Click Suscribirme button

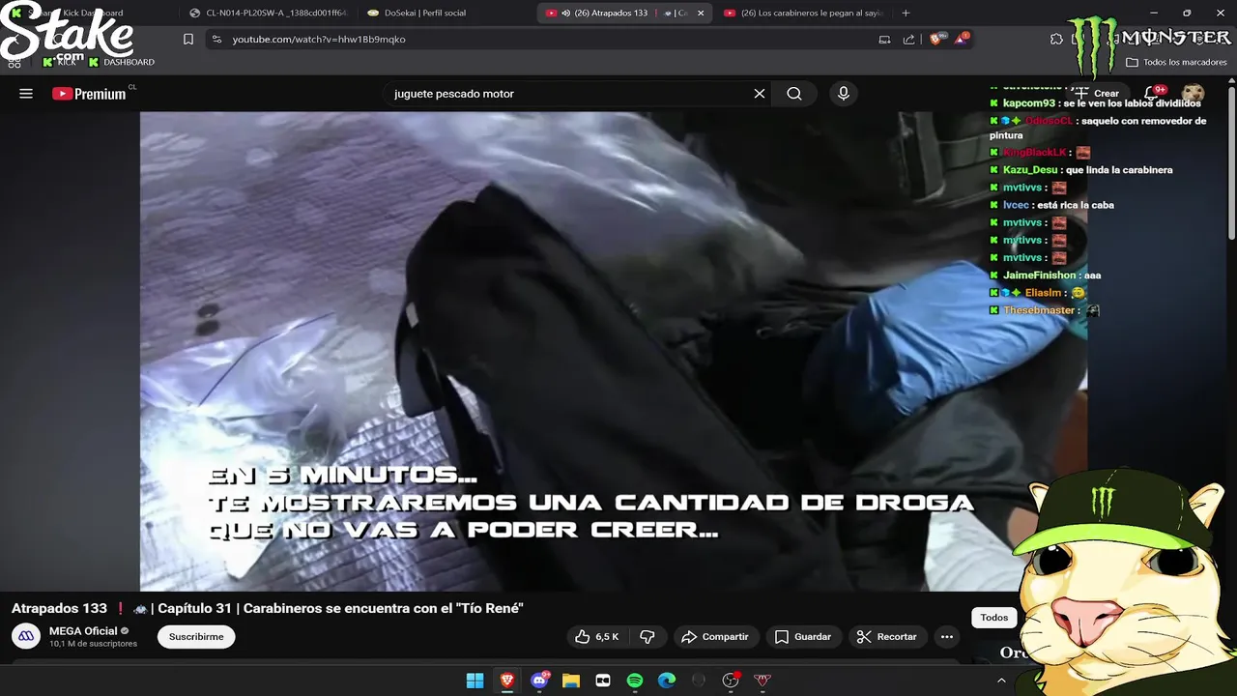click(196, 637)
